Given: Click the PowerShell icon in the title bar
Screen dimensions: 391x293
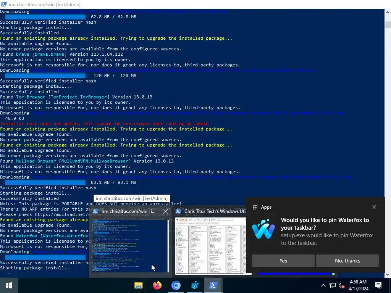Looking at the screenshot, I should click(x=4, y=4).
